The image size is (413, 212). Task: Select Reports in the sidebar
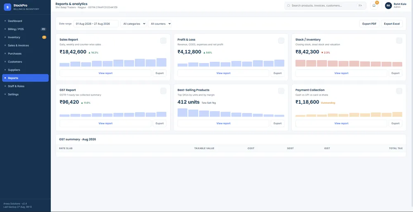[25, 78]
